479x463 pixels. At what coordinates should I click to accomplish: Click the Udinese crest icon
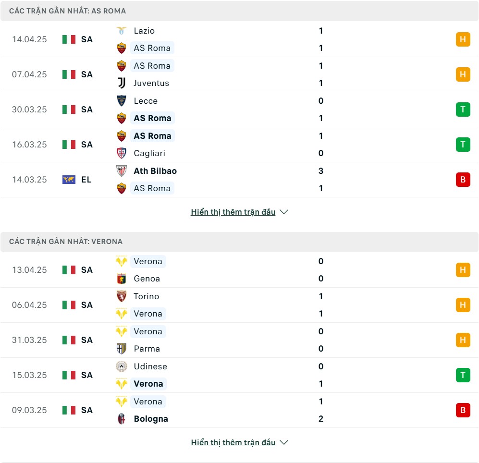[121, 366]
